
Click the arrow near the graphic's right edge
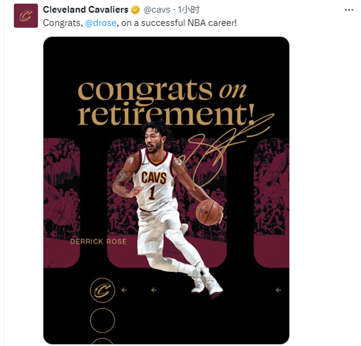[278, 290]
